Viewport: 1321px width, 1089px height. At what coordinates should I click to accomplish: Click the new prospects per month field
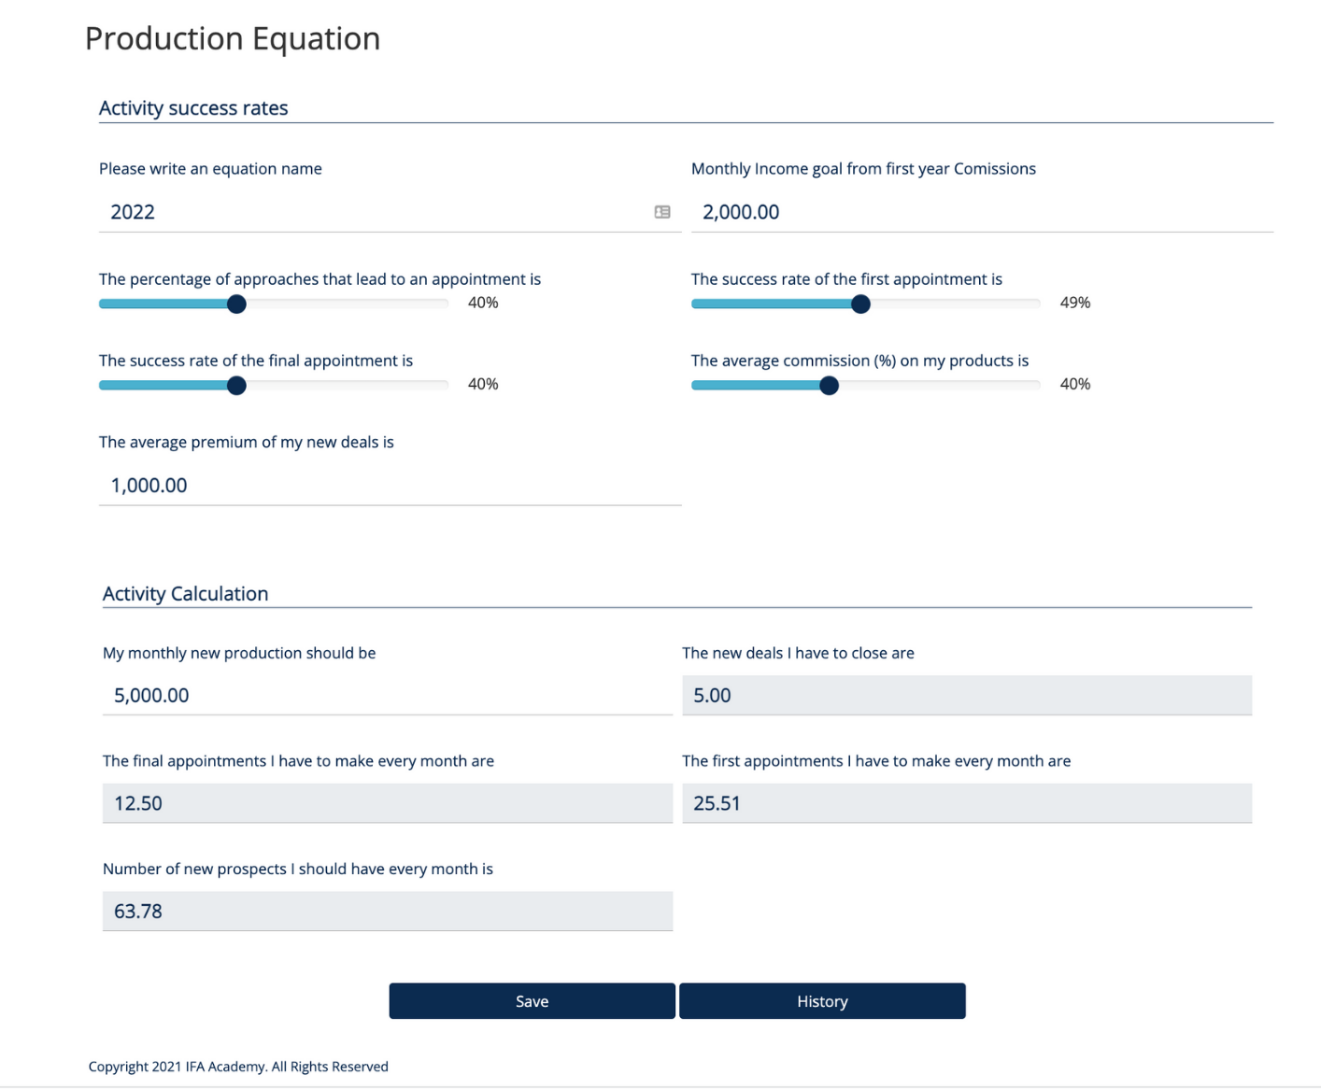tap(387, 912)
